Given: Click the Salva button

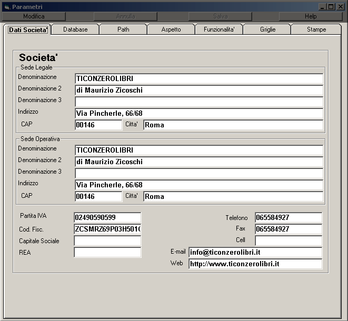Looking at the screenshot, I should (x=220, y=16).
